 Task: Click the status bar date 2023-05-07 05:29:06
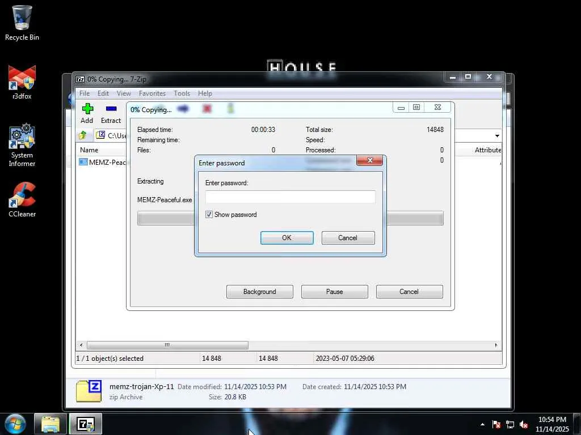(x=345, y=359)
